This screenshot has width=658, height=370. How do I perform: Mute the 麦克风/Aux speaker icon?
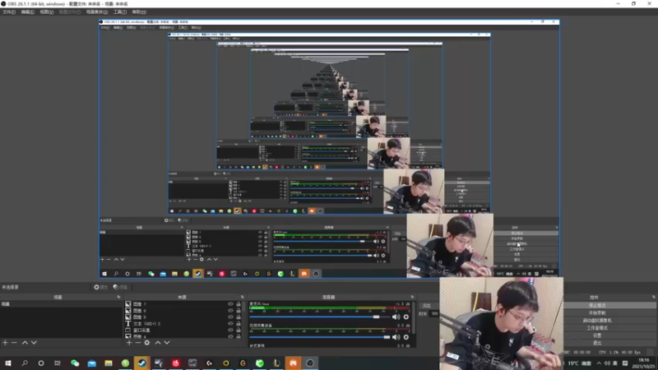point(396,317)
